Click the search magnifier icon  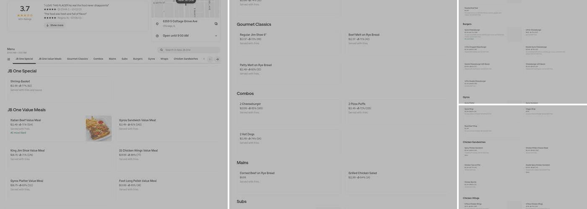point(161,50)
